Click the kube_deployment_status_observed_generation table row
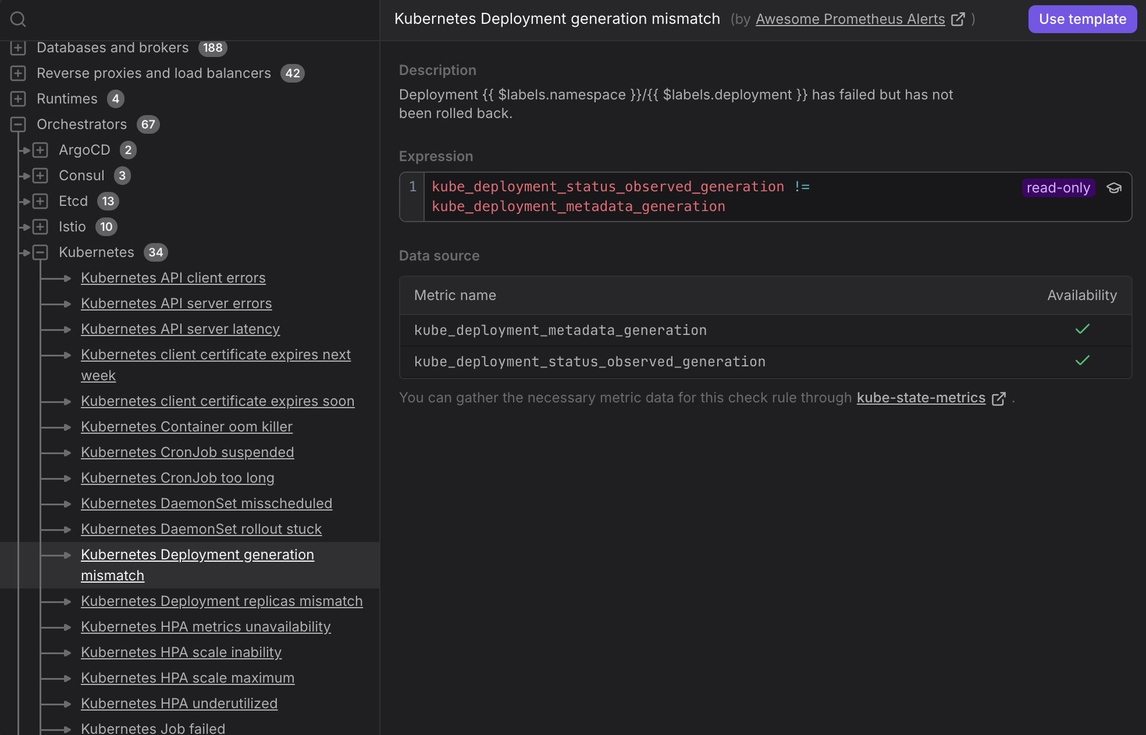This screenshot has height=735, width=1146. pos(765,362)
